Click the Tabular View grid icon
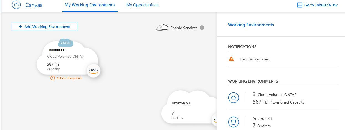This screenshot has height=130, width=345. pyautogui.click(x=300, y=5)
